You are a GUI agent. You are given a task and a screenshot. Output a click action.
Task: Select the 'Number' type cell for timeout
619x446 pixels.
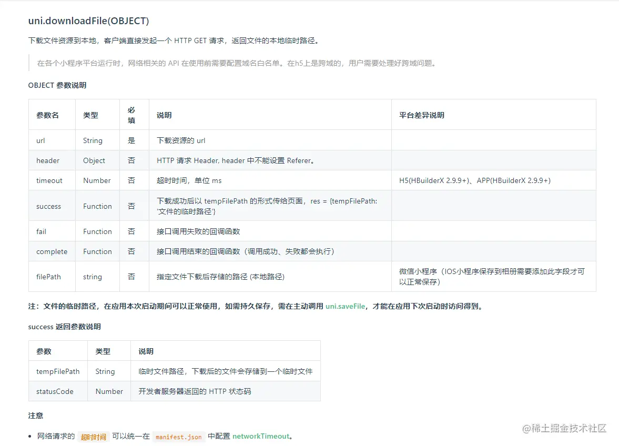click(97, 180)
